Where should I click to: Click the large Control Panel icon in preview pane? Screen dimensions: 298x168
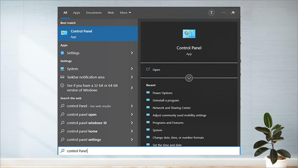(189, 34)
